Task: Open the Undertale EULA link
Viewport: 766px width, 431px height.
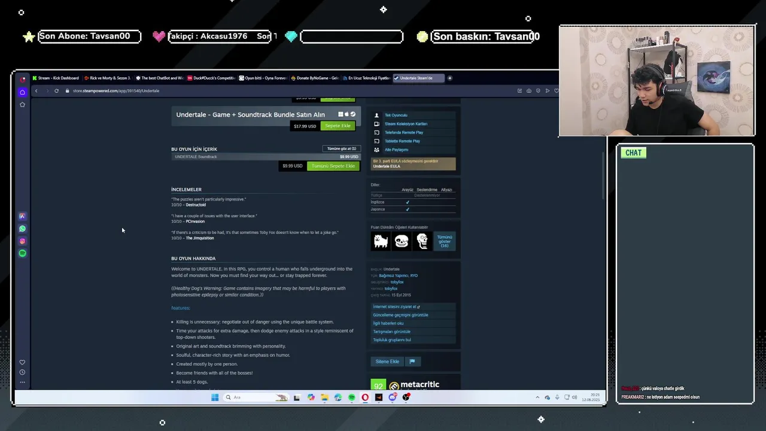Action: (387, 166)
